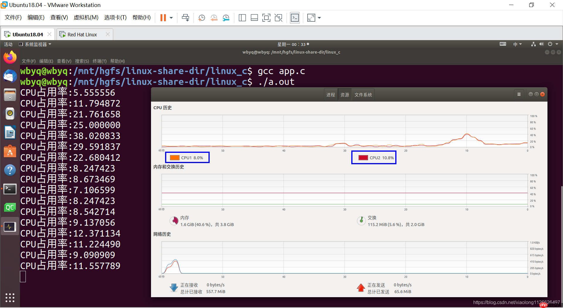Open the 系统监视器 dropdown in the top bar
Viewport: 563px width, 308px height.
pyautogui.click(x=35, y=44)
